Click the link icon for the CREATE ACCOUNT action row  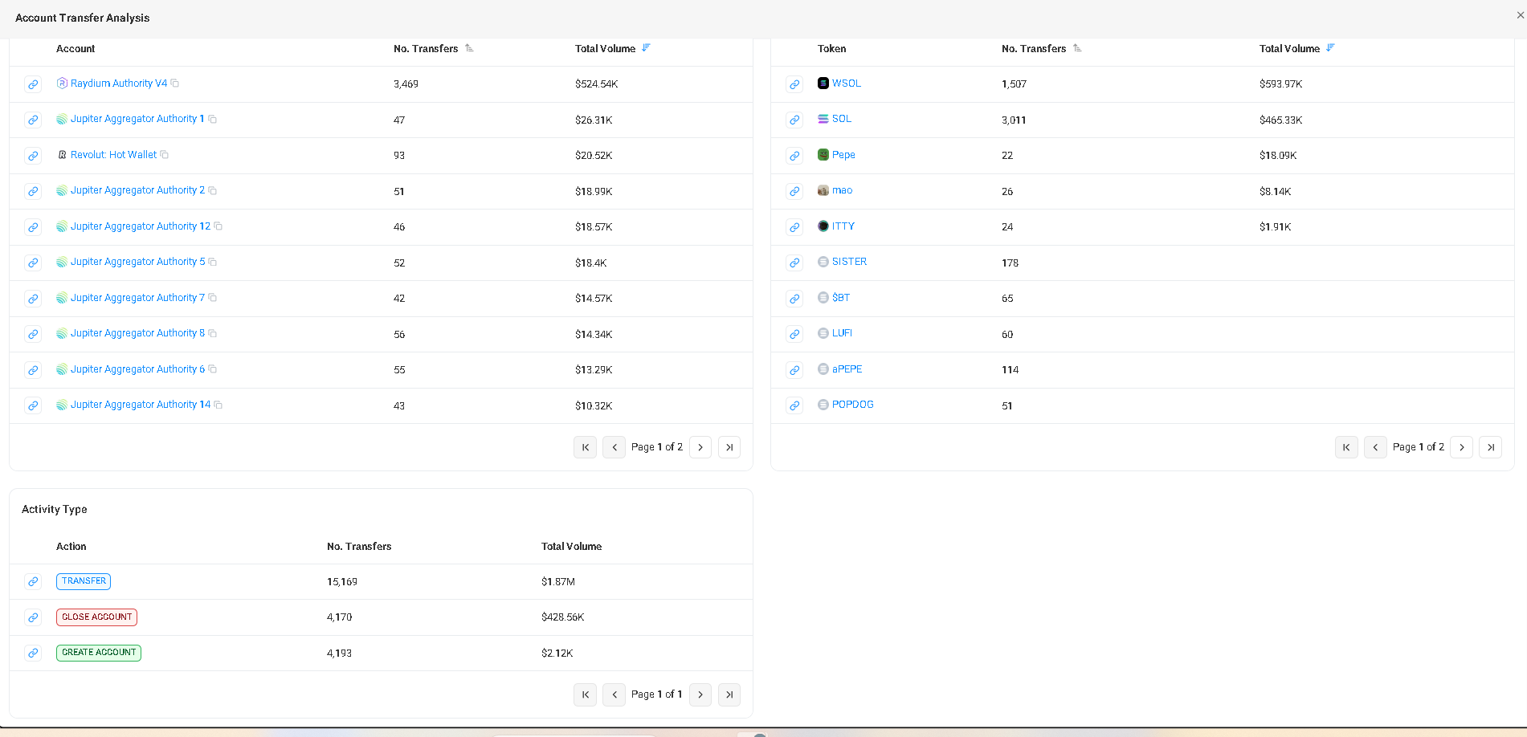coord(33,653)
